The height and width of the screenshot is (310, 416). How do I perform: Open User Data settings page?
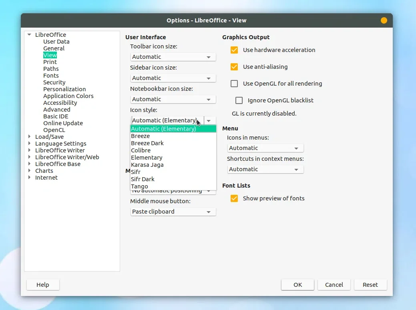[x=56, y=42]
